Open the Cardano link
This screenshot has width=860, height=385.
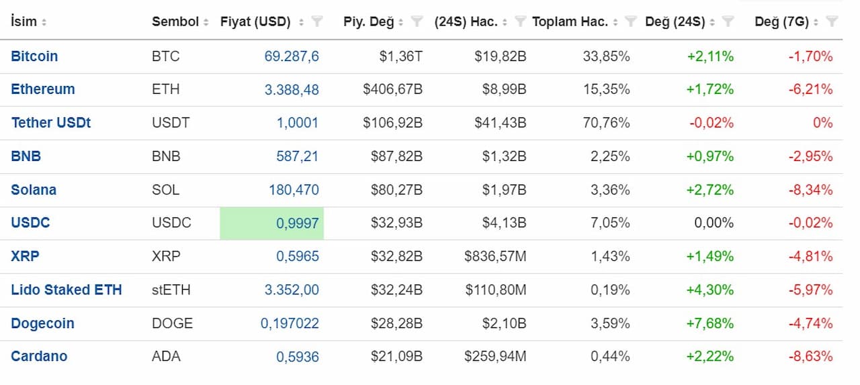(39, 356)
